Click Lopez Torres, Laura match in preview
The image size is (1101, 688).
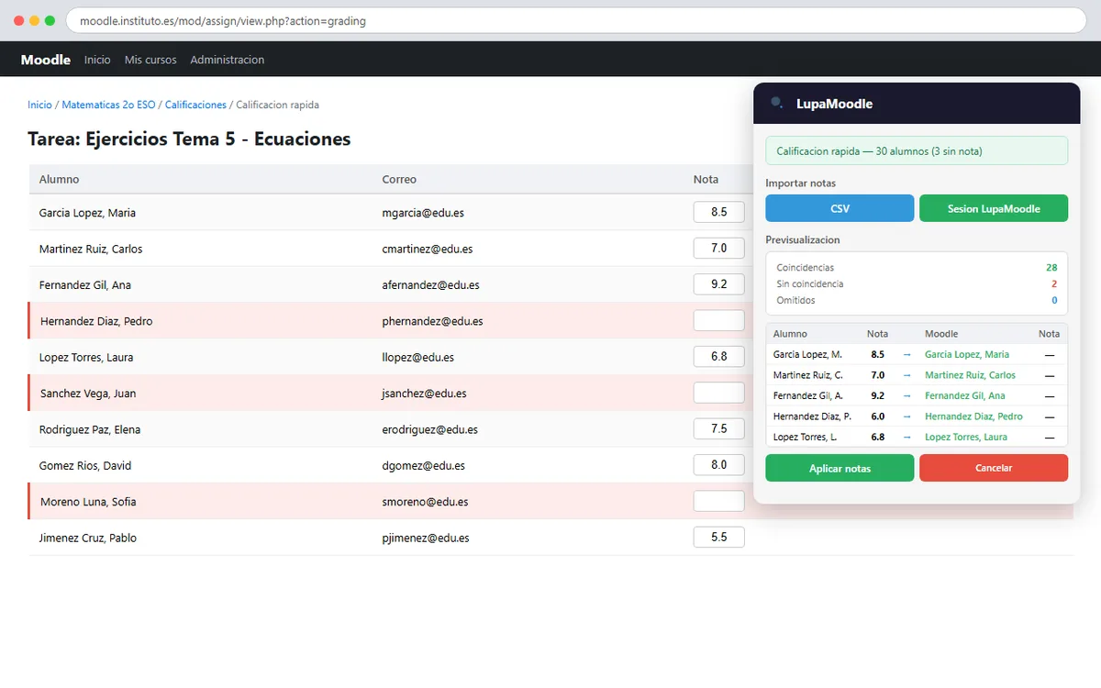966,438
